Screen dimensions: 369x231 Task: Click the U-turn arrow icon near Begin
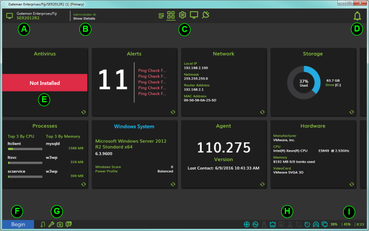(x=43, y=224)
